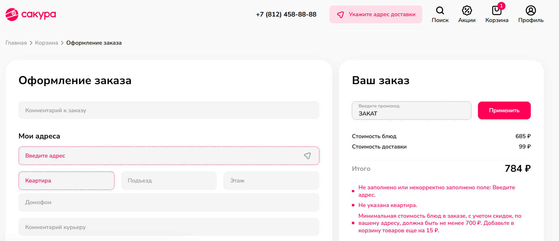Focus the Этаж field
This screenshot has width=559, height=241.
[x=271, y=181]
